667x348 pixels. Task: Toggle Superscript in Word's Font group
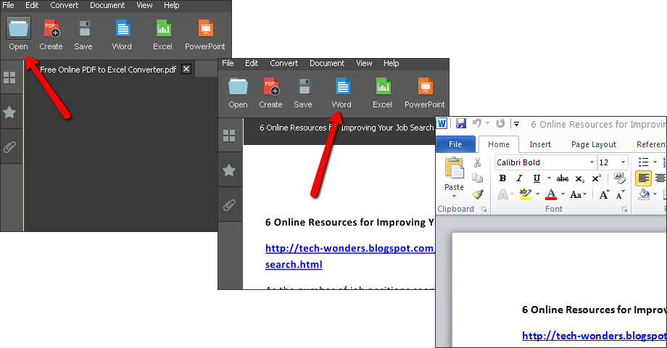point(597,178)
